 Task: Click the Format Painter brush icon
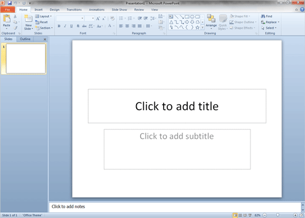click(15, 28)
